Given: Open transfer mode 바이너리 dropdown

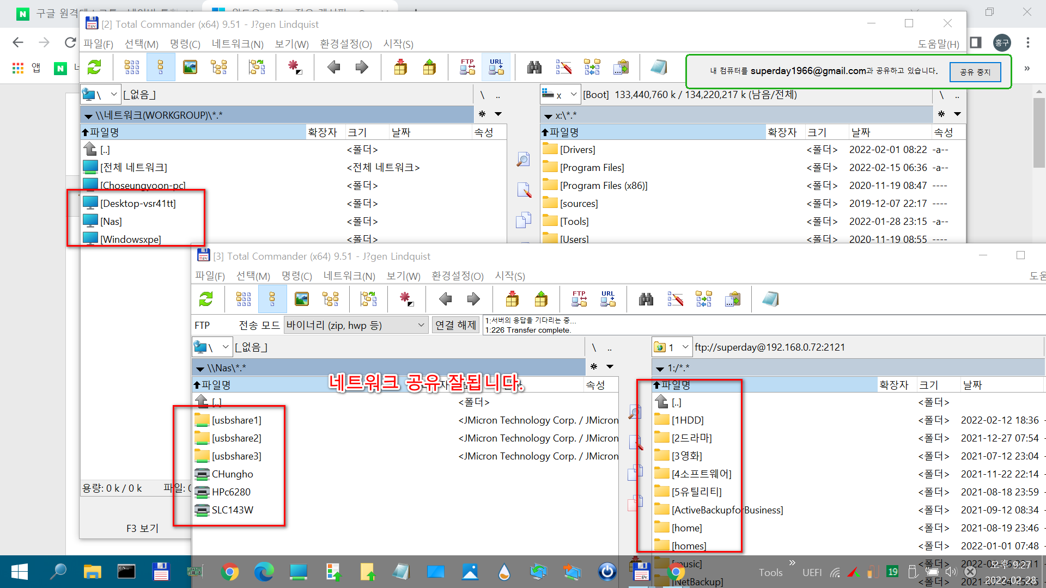Looking at the screenshot, I should tap(356, 325).
